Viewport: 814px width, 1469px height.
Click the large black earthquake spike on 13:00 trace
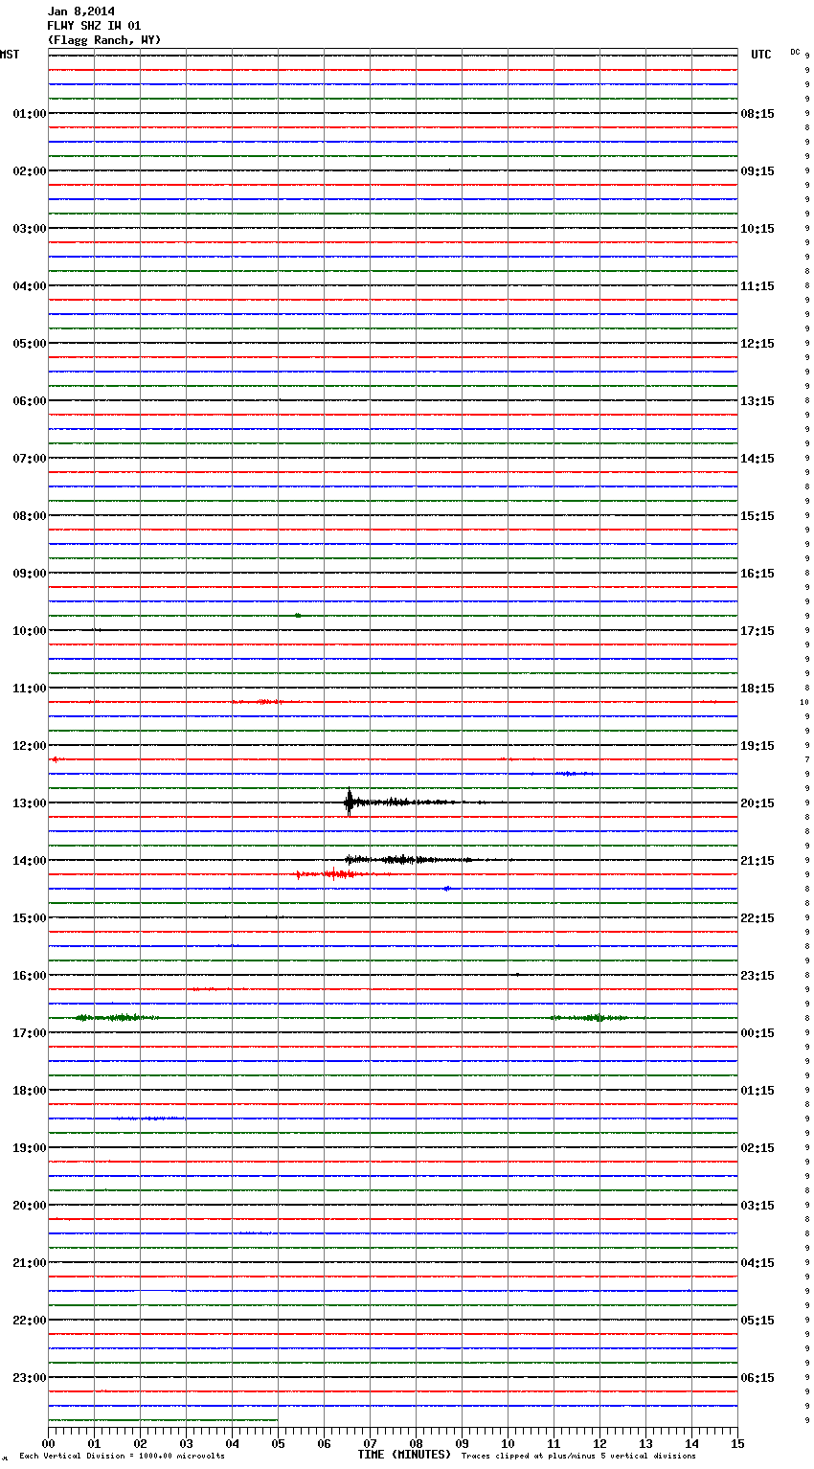350,802
